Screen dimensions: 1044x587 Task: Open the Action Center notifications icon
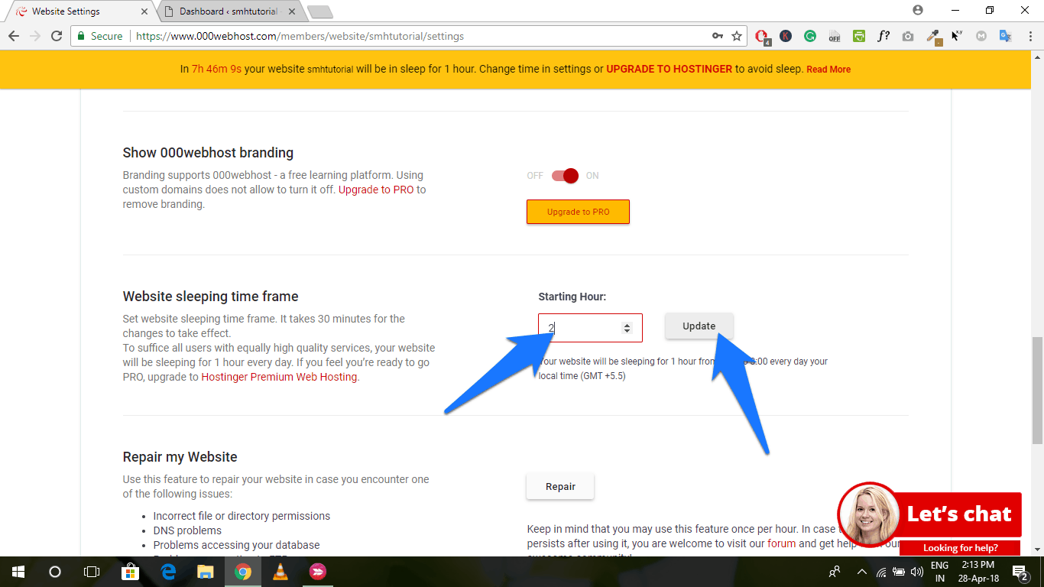tap(1020, 571)
